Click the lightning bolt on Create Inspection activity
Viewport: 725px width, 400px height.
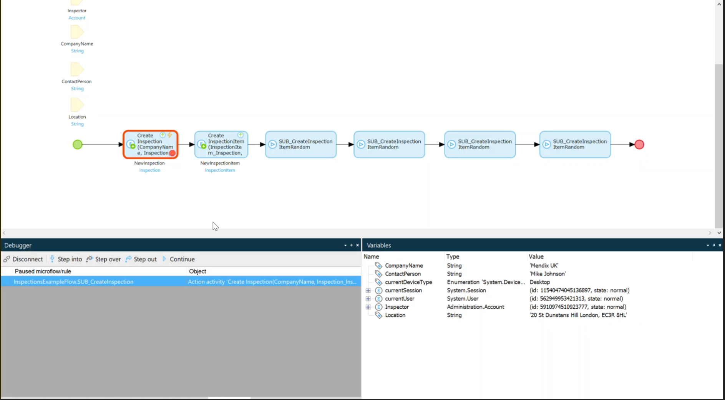(169, 135)
